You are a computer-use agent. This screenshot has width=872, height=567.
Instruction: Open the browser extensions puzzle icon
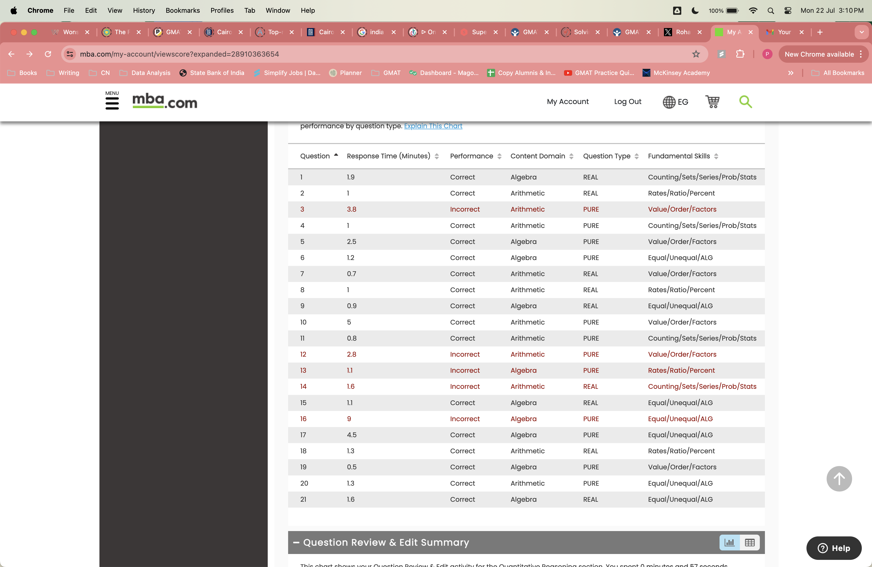pyautogui.click(x=740, y=54)
